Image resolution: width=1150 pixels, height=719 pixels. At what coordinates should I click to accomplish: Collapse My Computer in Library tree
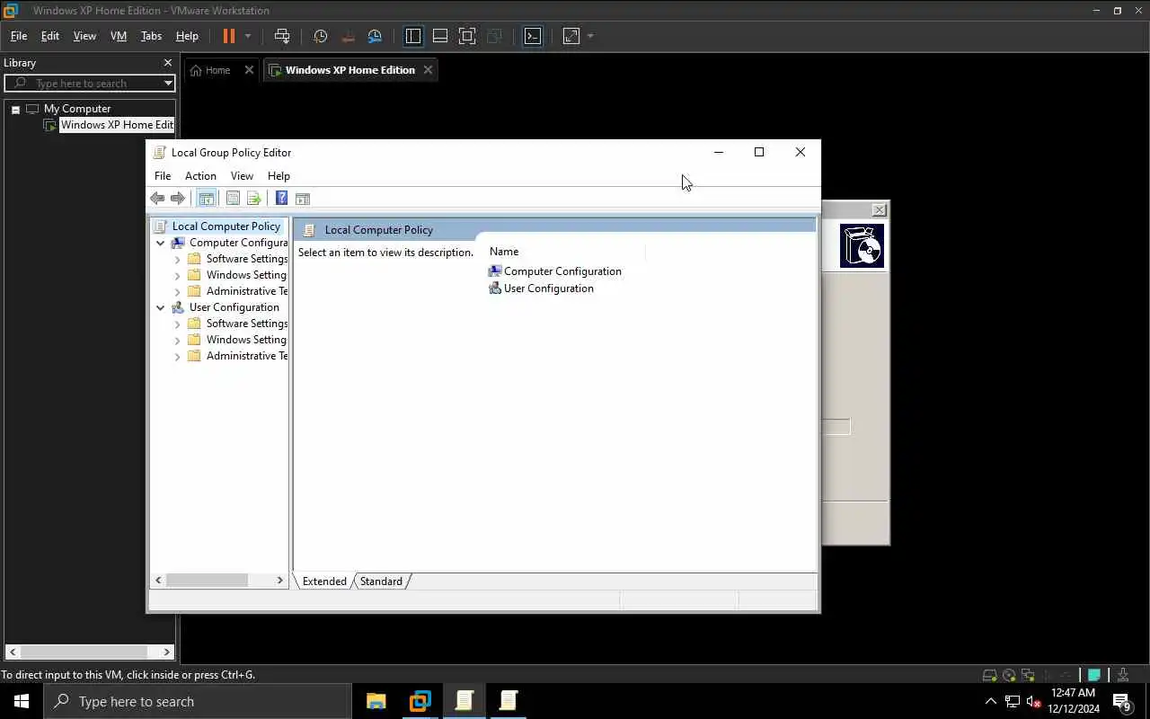15,109
